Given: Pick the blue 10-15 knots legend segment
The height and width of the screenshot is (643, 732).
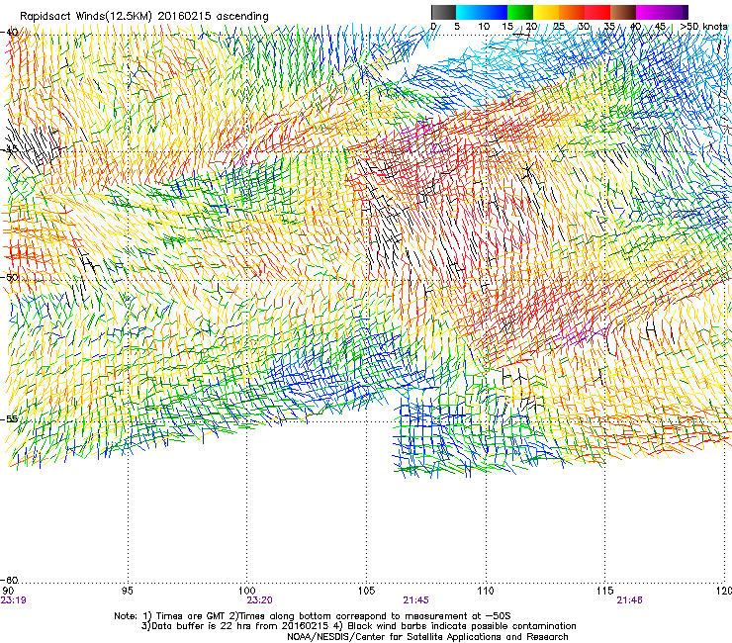Looking at the screenshot, I should tap(495, 12).
